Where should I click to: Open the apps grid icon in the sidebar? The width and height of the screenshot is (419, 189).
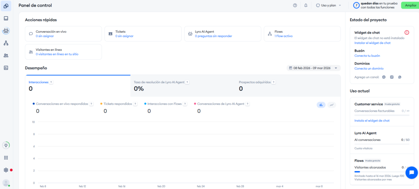6,158
